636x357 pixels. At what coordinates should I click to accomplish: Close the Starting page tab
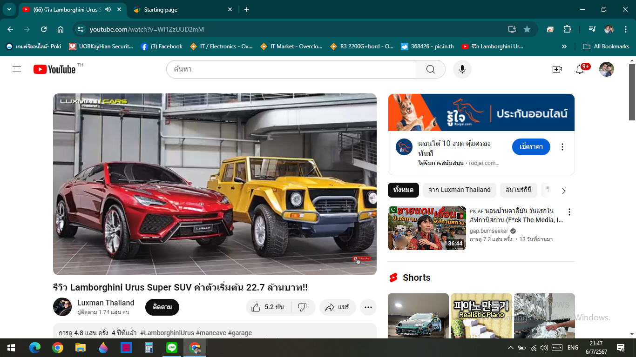point(230,9)
